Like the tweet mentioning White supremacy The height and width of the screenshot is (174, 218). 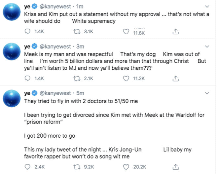tap(126, 32)
